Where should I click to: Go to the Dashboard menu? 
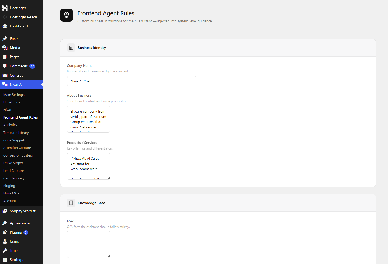pos(19,26)
